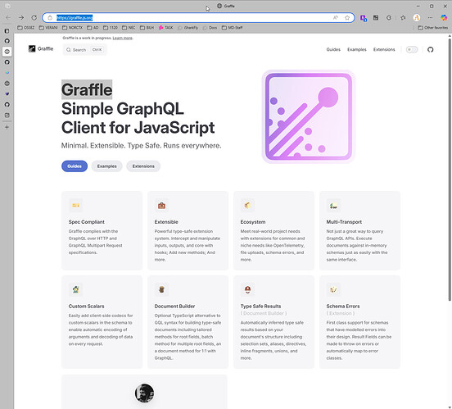Open tab actions menu at top of sidebar
Viewport: 452px width, 409px height.
coord(7,31)
